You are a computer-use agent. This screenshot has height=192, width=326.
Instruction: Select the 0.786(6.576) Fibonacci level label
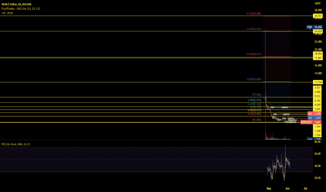point(254,100)
